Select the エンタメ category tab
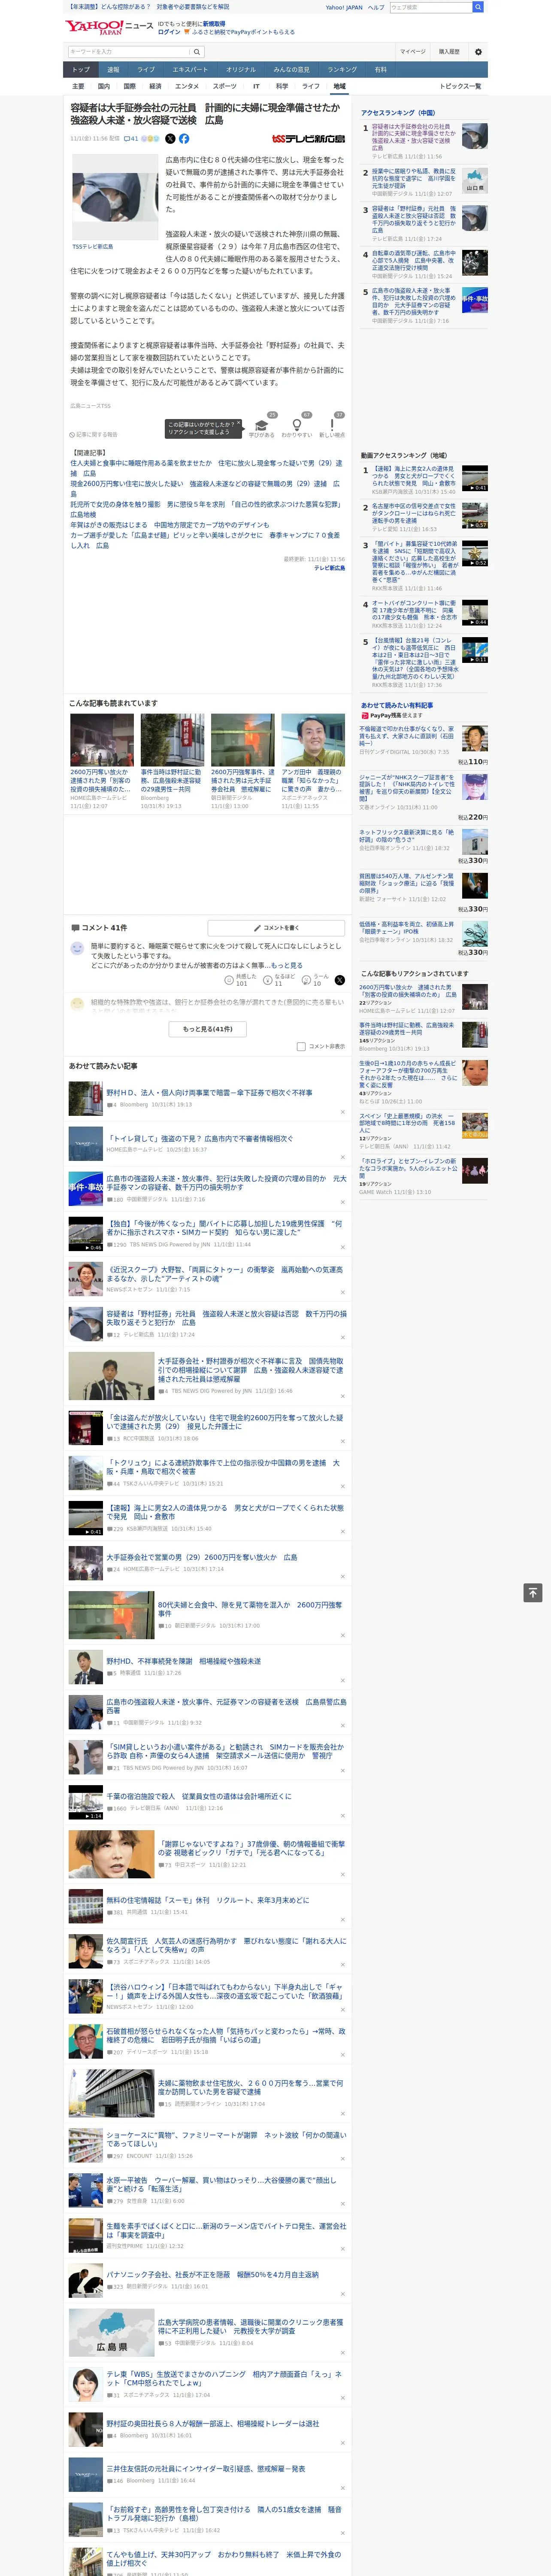The image size is (551, 2576). (x=187, y=86)
